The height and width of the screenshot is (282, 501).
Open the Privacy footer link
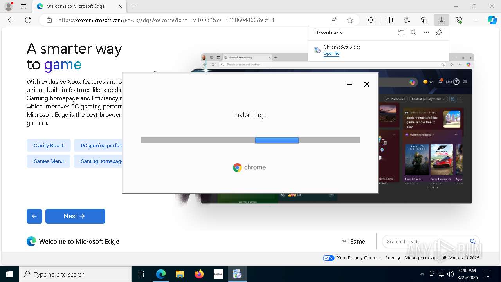pyautogui.click(x=393, y=258)
